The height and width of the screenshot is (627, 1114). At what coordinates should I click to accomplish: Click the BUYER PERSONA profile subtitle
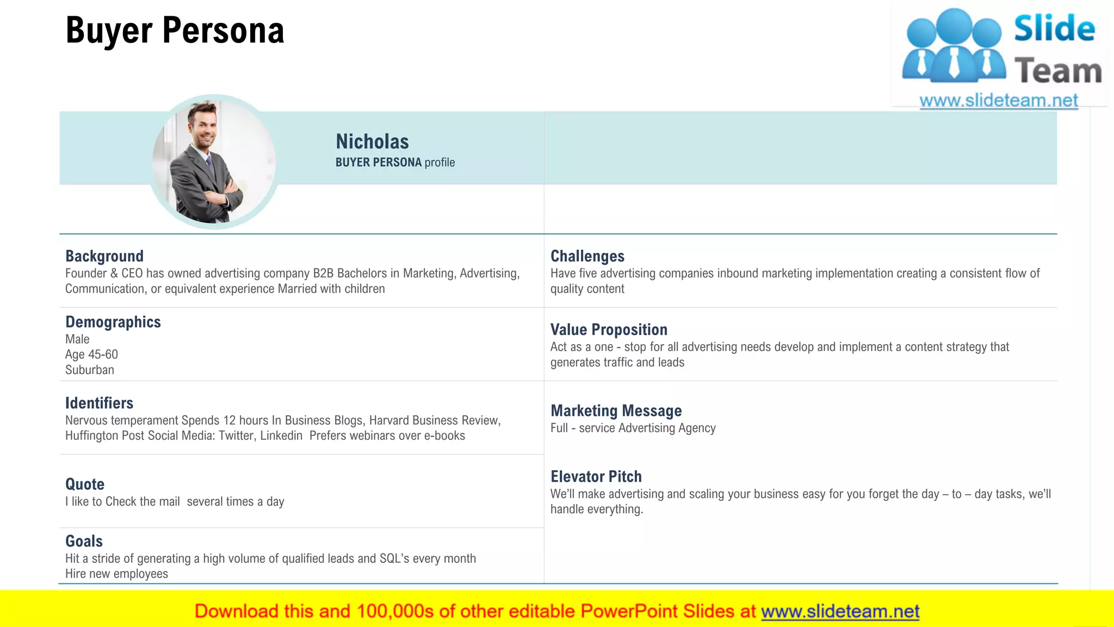(x=395, y=162)
